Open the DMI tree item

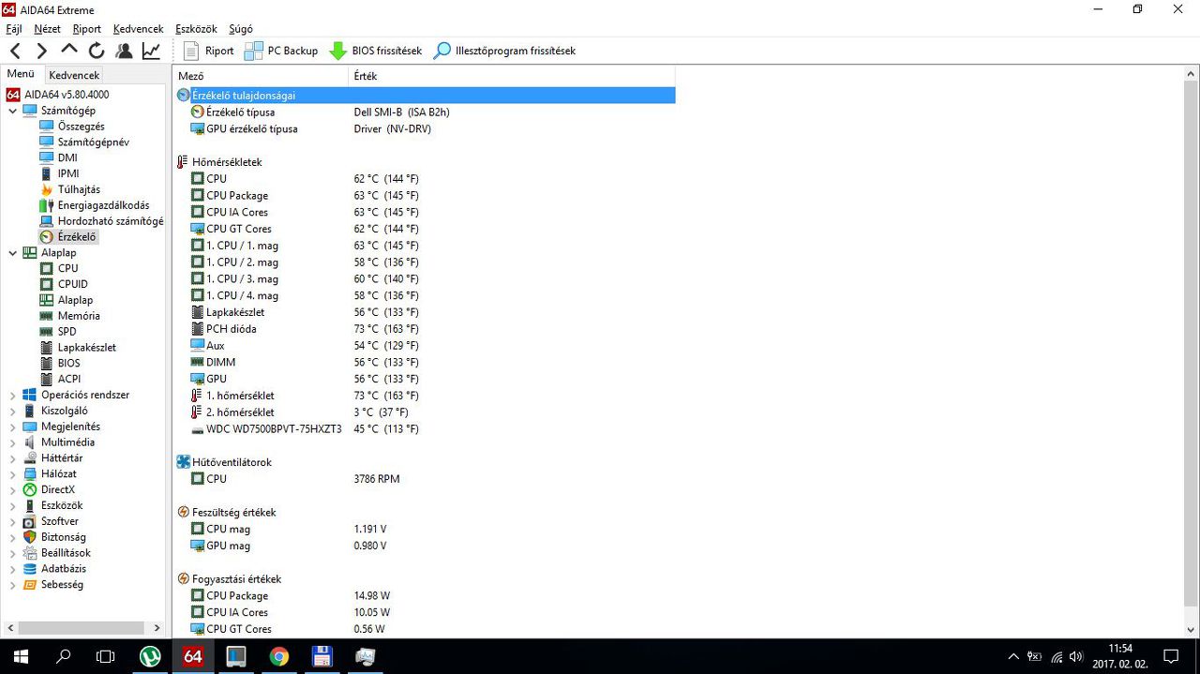pyautogui.click(x=67, y=157)
